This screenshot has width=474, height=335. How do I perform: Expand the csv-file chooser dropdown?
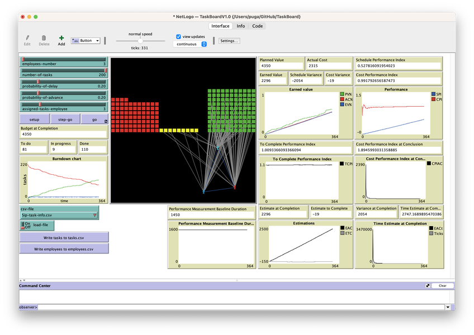tap(94, 215)
